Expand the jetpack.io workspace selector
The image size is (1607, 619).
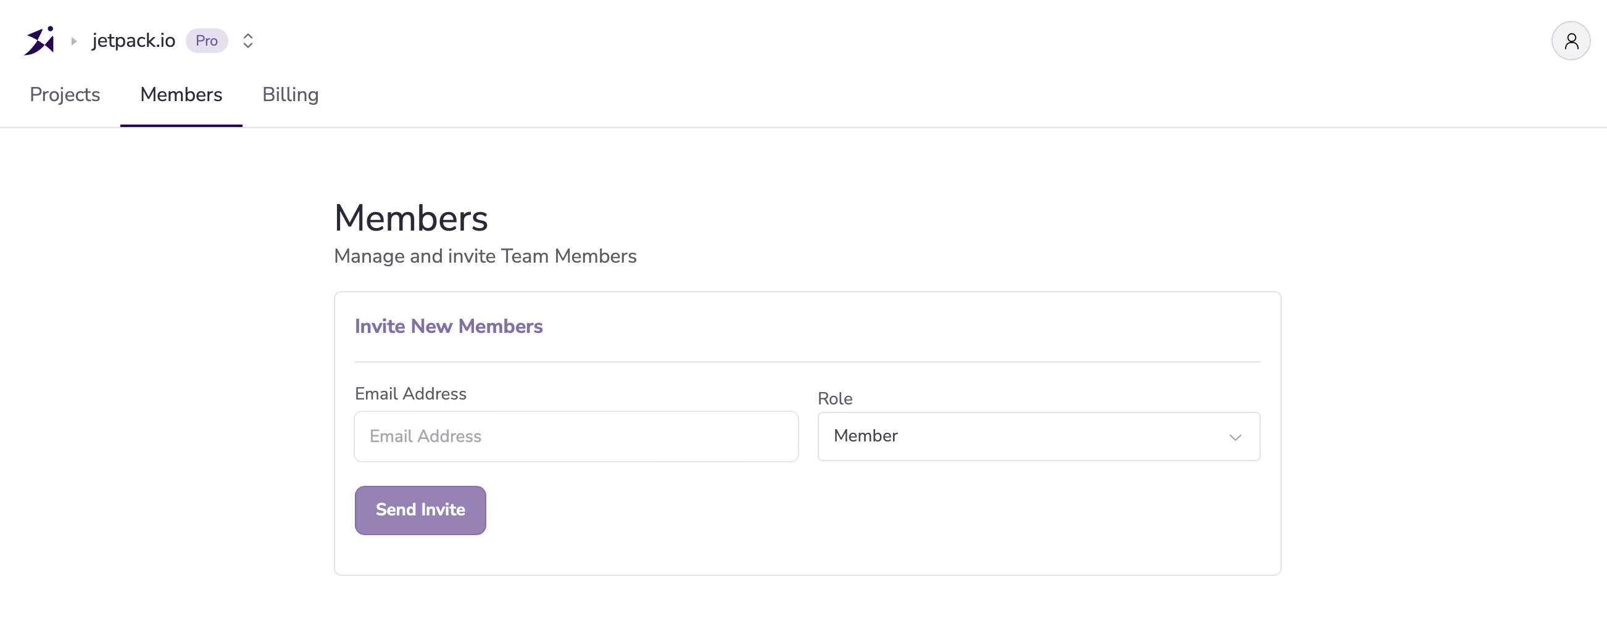point(133,40)
